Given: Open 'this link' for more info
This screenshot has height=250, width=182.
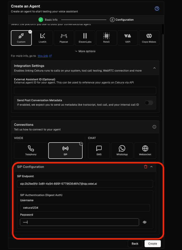Looking at the screenshot, I should tap(43, 56).
